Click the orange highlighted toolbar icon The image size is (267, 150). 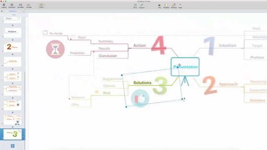tap(41, 5)
